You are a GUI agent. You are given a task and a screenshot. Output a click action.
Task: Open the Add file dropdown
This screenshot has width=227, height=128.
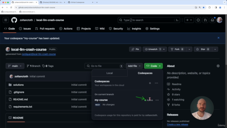134,66
